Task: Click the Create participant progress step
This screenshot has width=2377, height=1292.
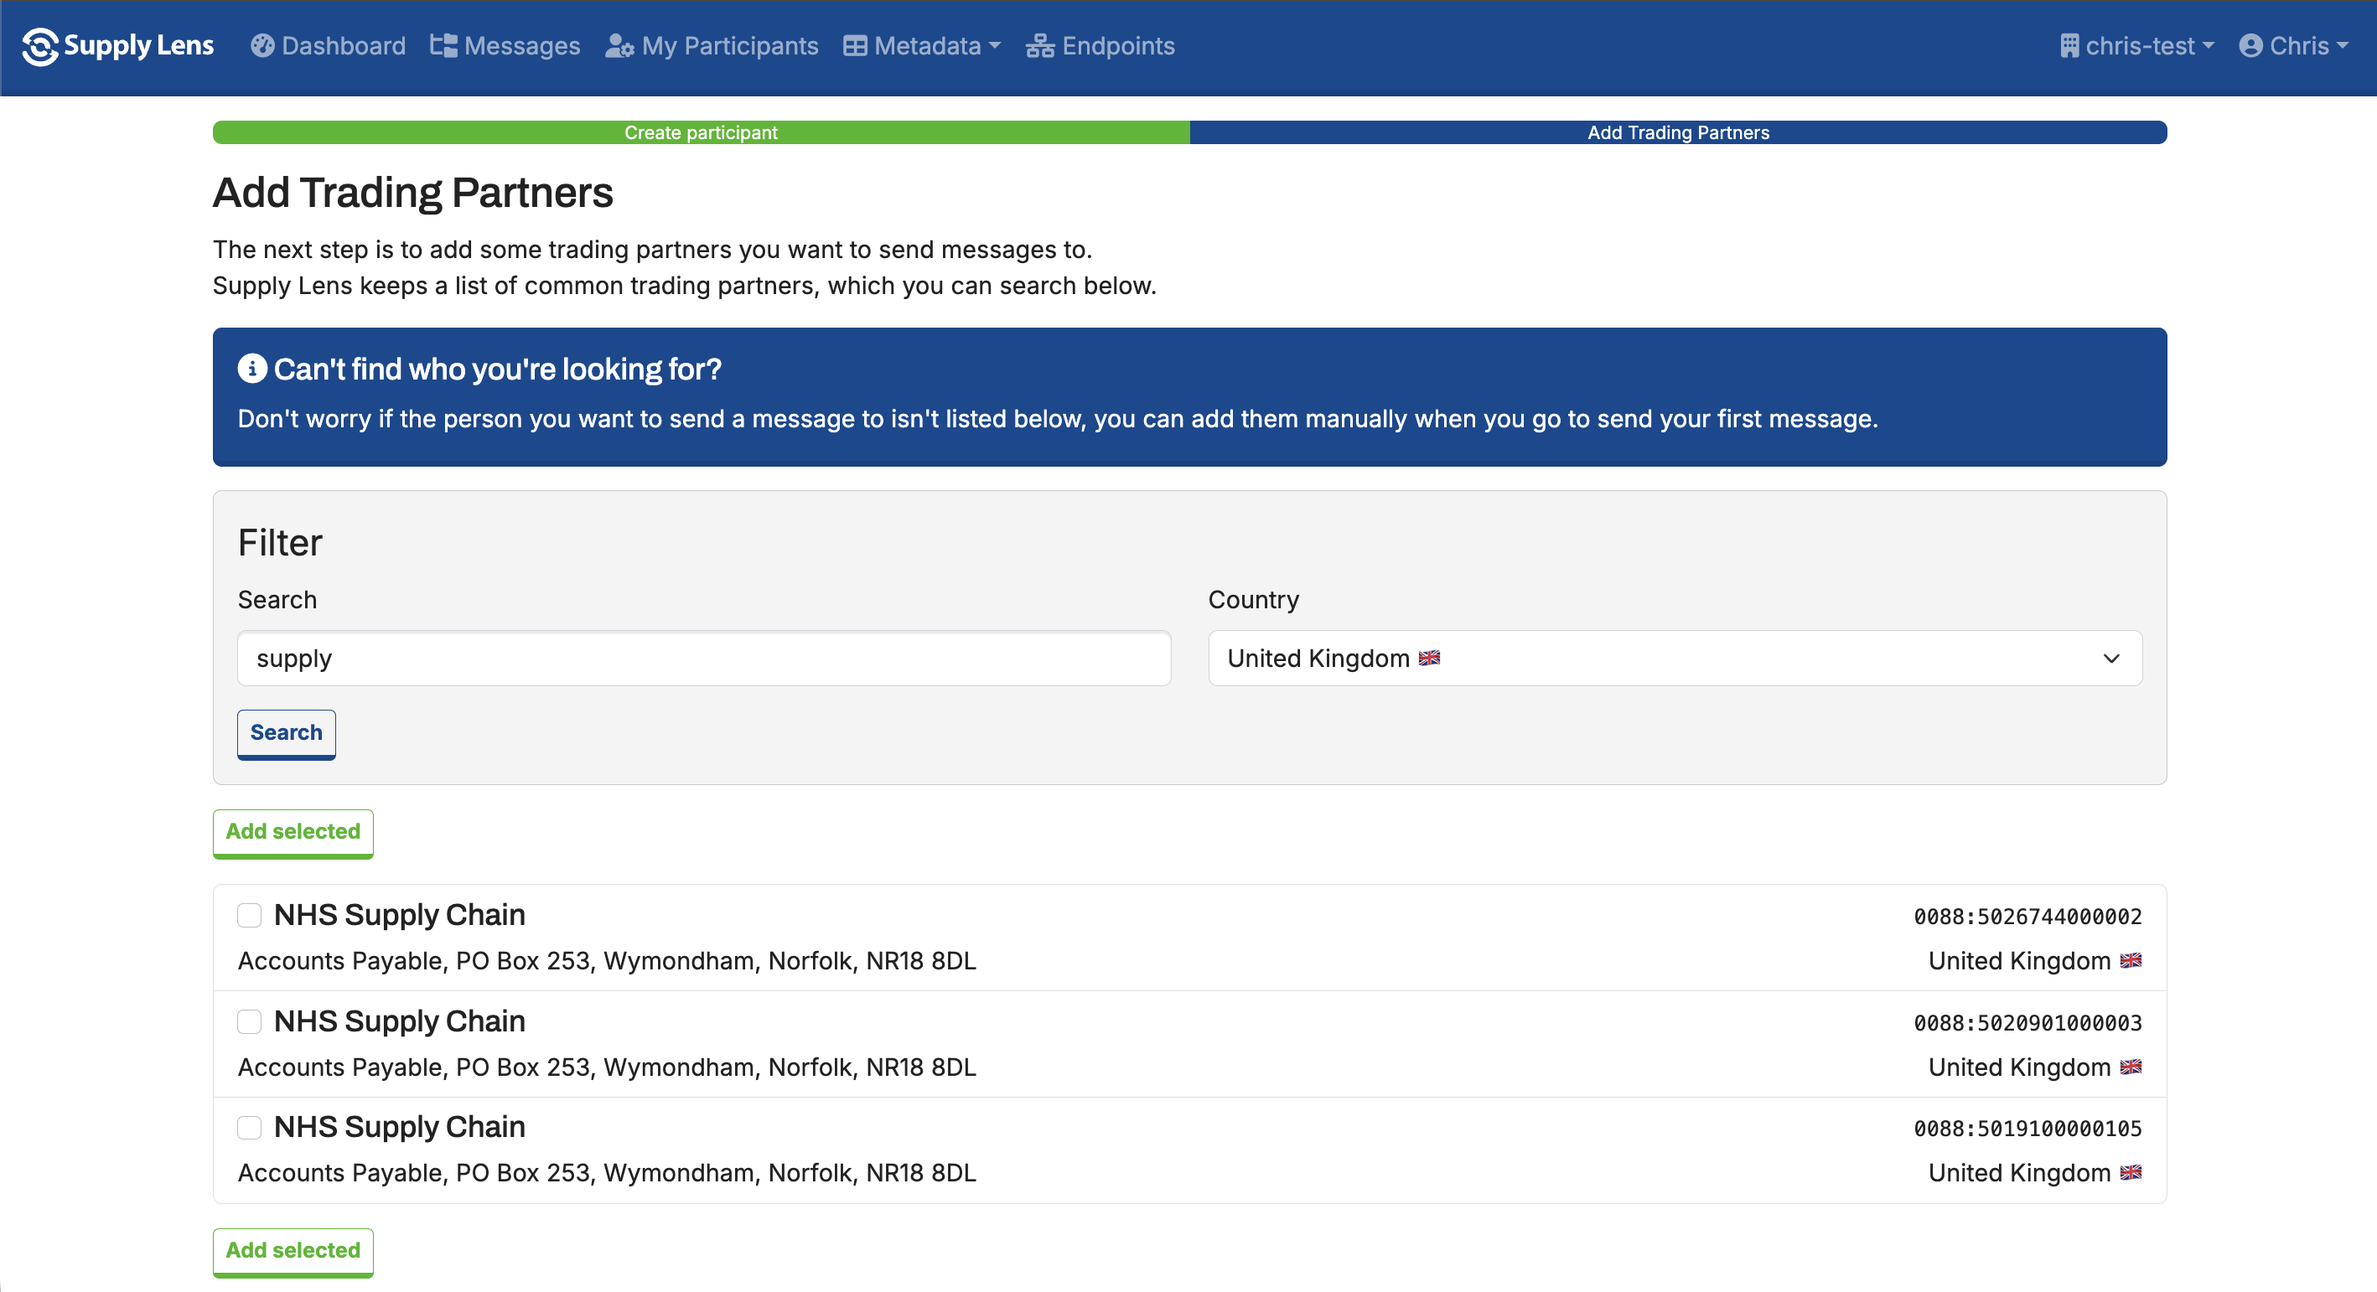Action: click(702, 132)
